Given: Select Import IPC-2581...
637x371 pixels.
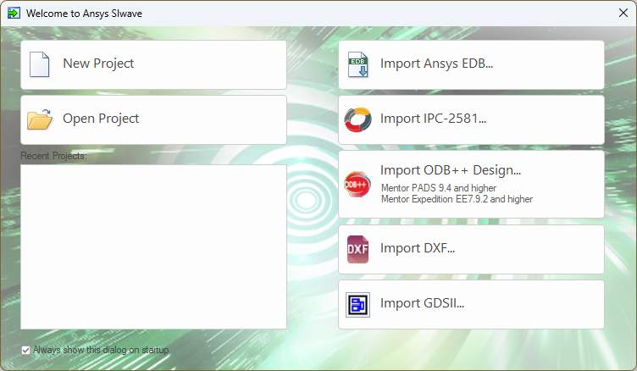Looking at the screenshot, I should click(x=471, y=120).
